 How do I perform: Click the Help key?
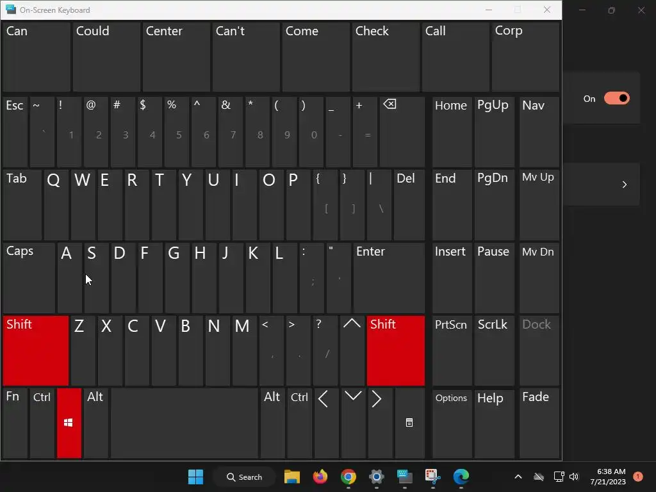tap(495, 423)
